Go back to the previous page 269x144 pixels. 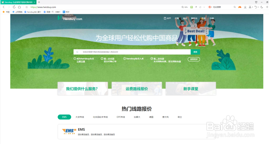click(3, 7)
